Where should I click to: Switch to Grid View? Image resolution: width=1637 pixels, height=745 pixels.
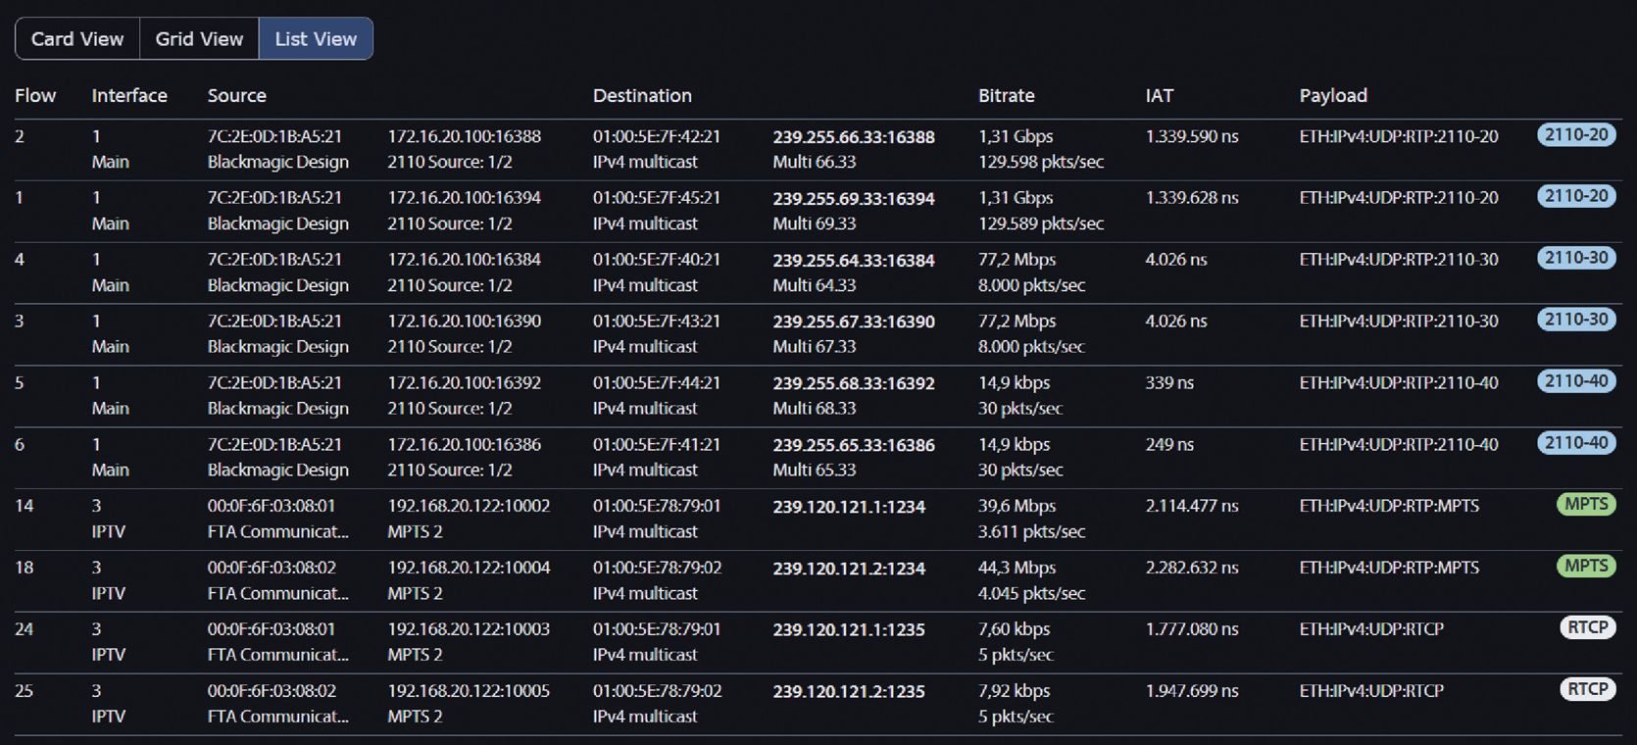[x=199, y=39]
